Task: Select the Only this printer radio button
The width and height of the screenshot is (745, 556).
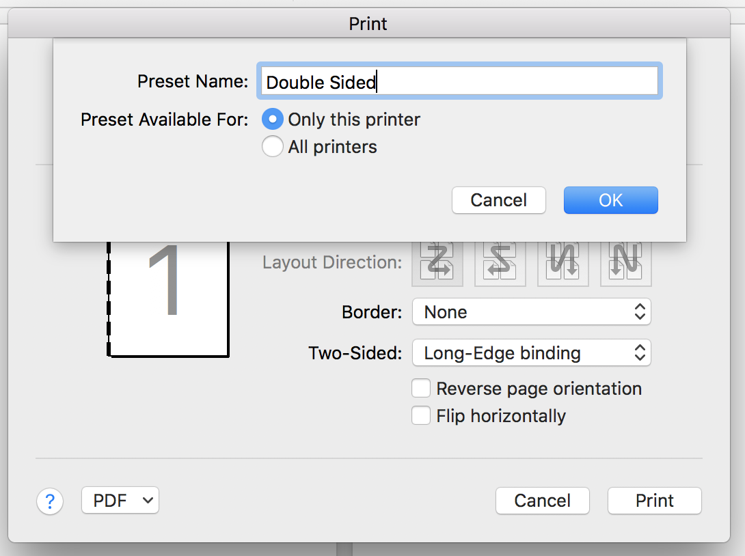Action: [x=273, y=120]
